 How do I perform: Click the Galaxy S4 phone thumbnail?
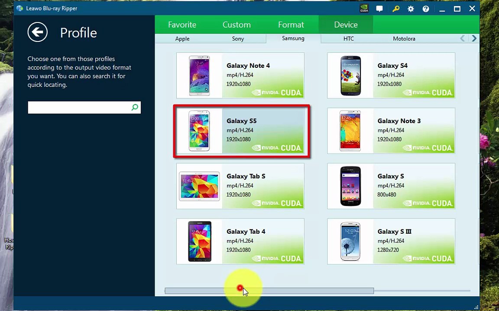(350, 76)
